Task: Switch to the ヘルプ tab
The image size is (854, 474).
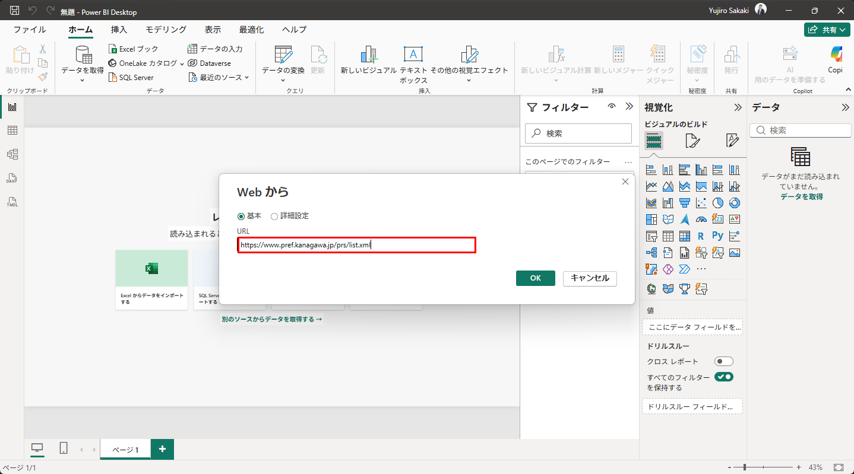Action: [295, 30]
